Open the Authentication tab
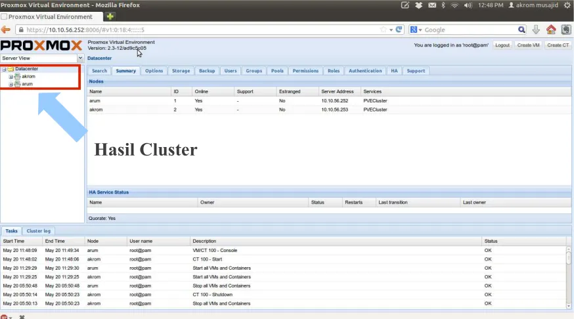Viewport: 574px width, 319px height. click(365, 71)
